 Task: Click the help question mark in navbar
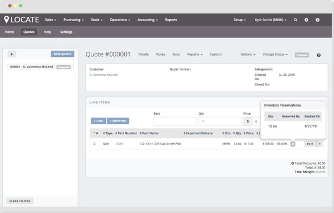317,20
